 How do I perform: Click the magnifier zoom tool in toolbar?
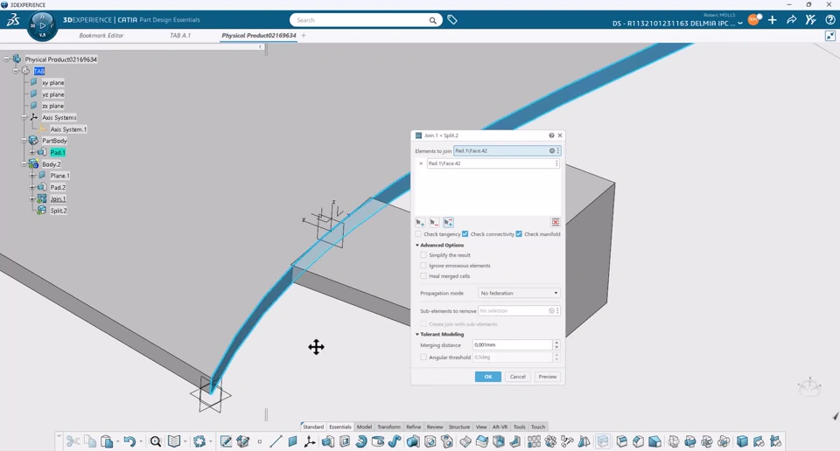(156, 441)
